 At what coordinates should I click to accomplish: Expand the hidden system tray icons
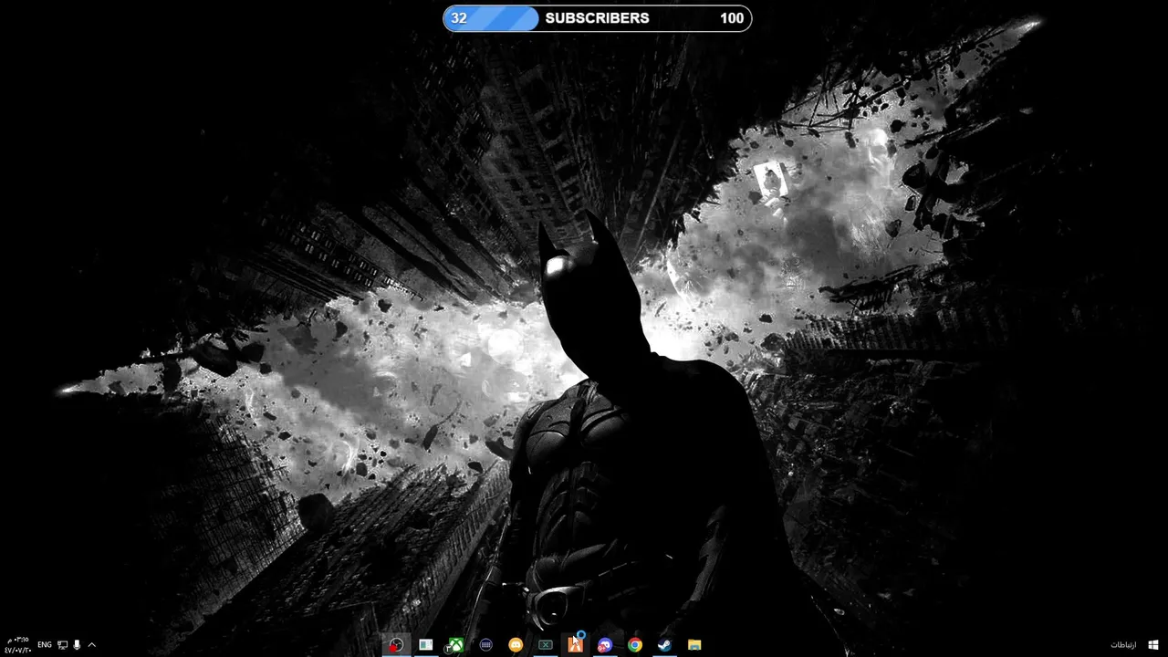[91, 645]
